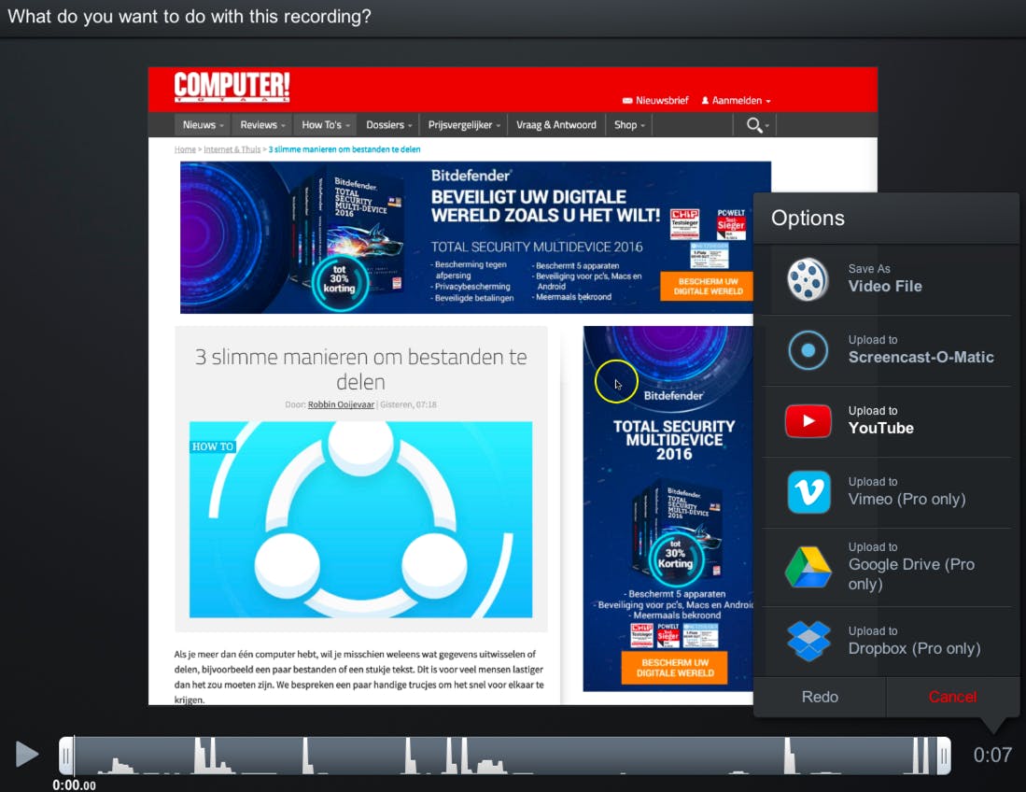Click the Nieuwsbrief link

655,101
